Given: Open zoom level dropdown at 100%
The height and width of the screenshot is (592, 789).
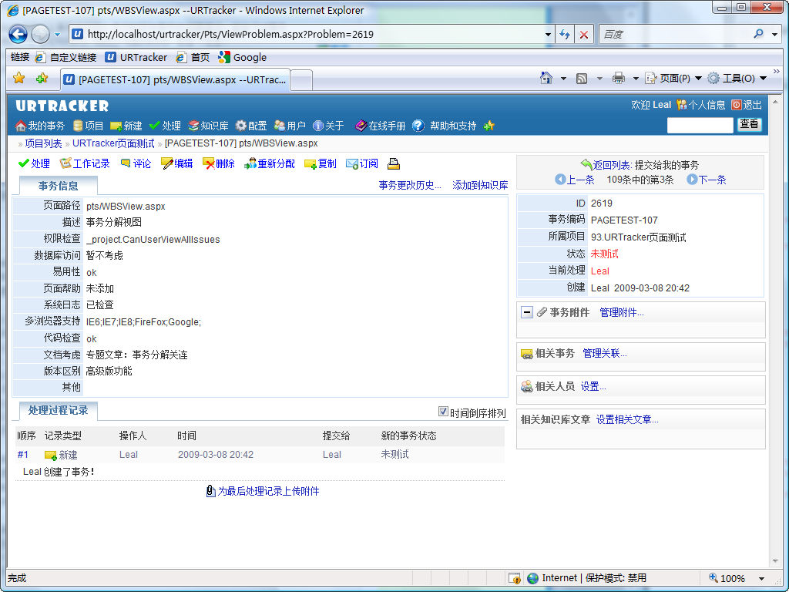Looking at the screenshot, I should pos(762,579).
